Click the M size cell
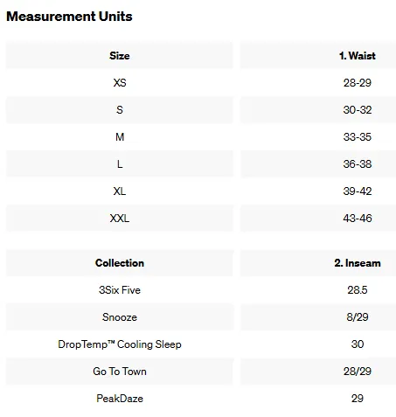The height and width of the screenshot is (417, 396). tap(120, 137)
